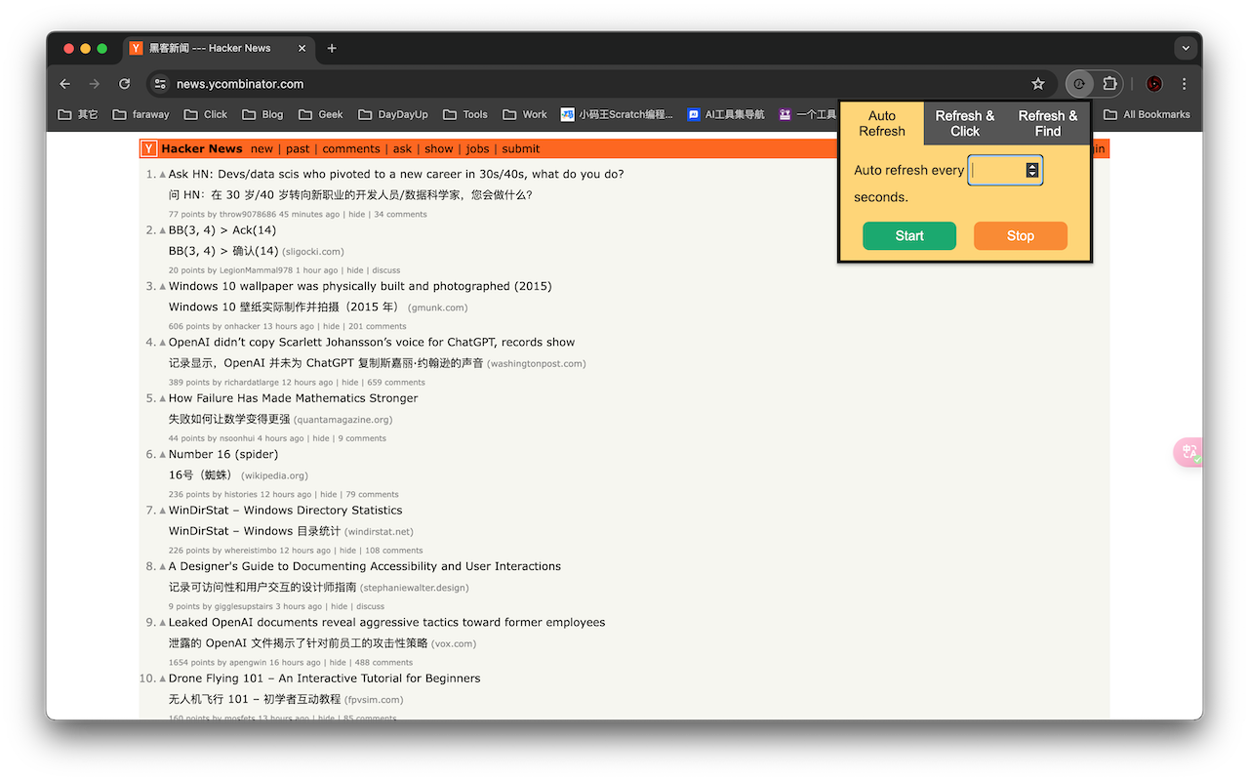This screenshot has width=1249, height=781.
Task: Open the Geek bookmarks folder
Action: [x=321, y=114]
